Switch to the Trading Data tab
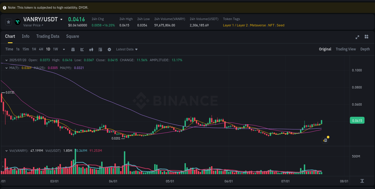This screenshot has height=189, width=375. (x=48, y=36)
